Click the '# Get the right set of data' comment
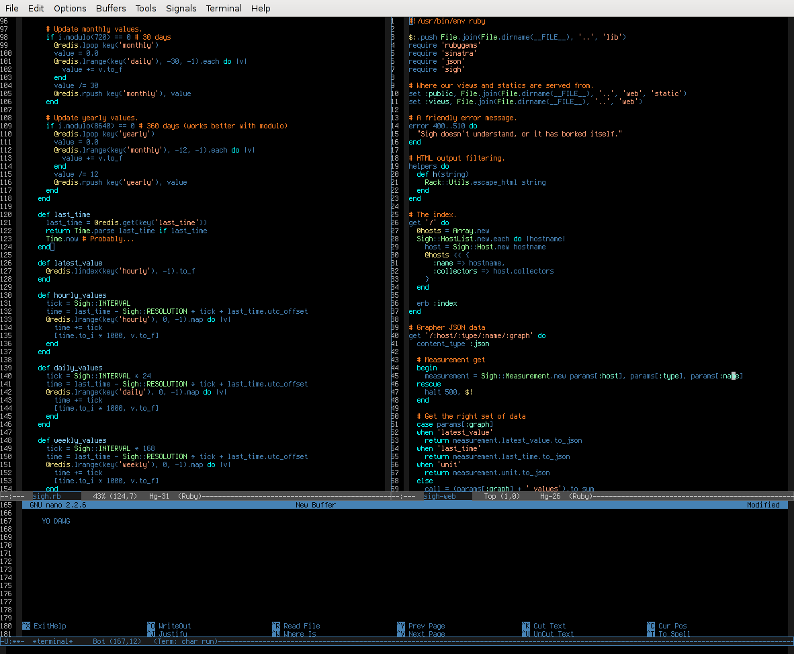 471,416
